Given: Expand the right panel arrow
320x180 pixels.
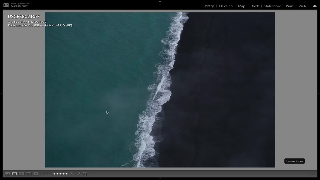Looking at the screenshot, I should coord(319,93).
